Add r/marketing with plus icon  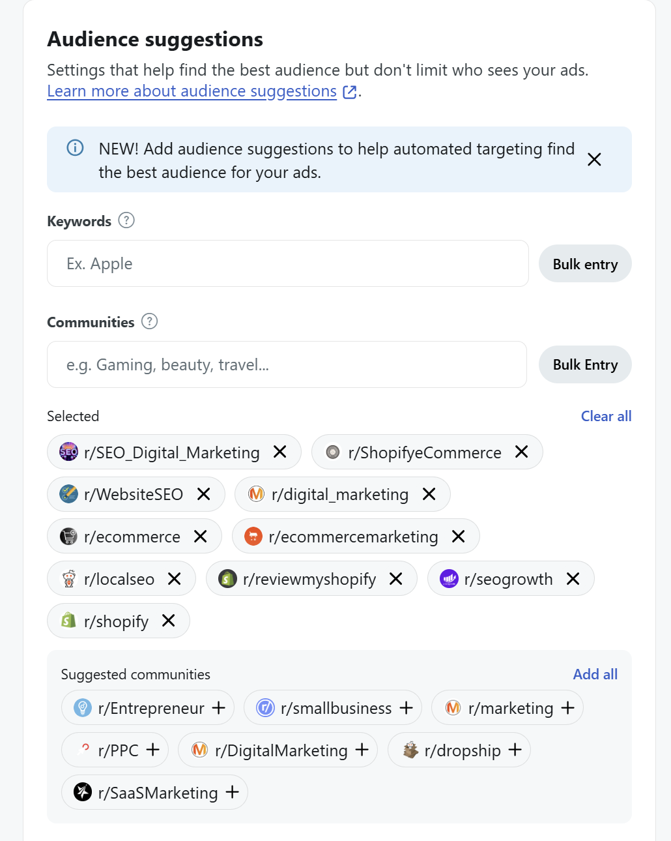[568, 707]
